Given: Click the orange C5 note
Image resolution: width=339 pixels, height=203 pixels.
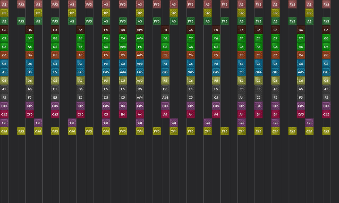Looking at the screenshot, I should (x=258, y=55).
